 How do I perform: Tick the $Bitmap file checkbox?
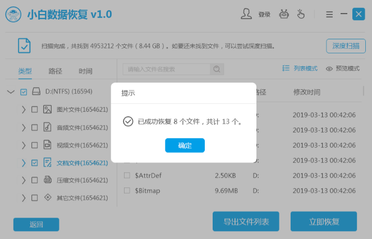pyautogui.click(x=127, y=190)
